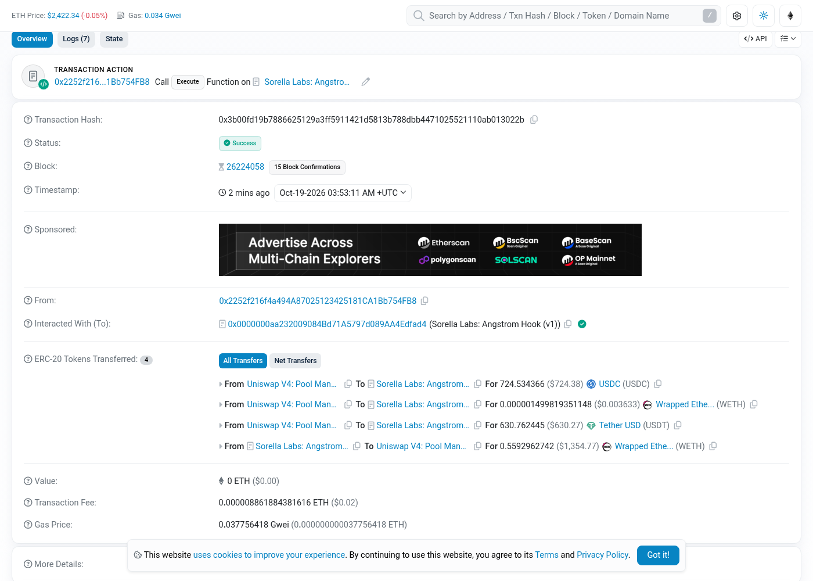Copy sender address in USDC transfer row

[x=348, y=384]
